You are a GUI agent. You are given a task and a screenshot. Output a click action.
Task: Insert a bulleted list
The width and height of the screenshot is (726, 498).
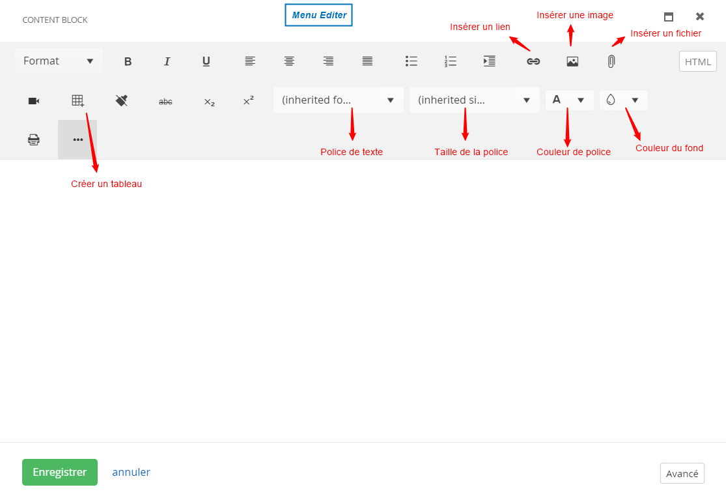[x=411, y=61]
